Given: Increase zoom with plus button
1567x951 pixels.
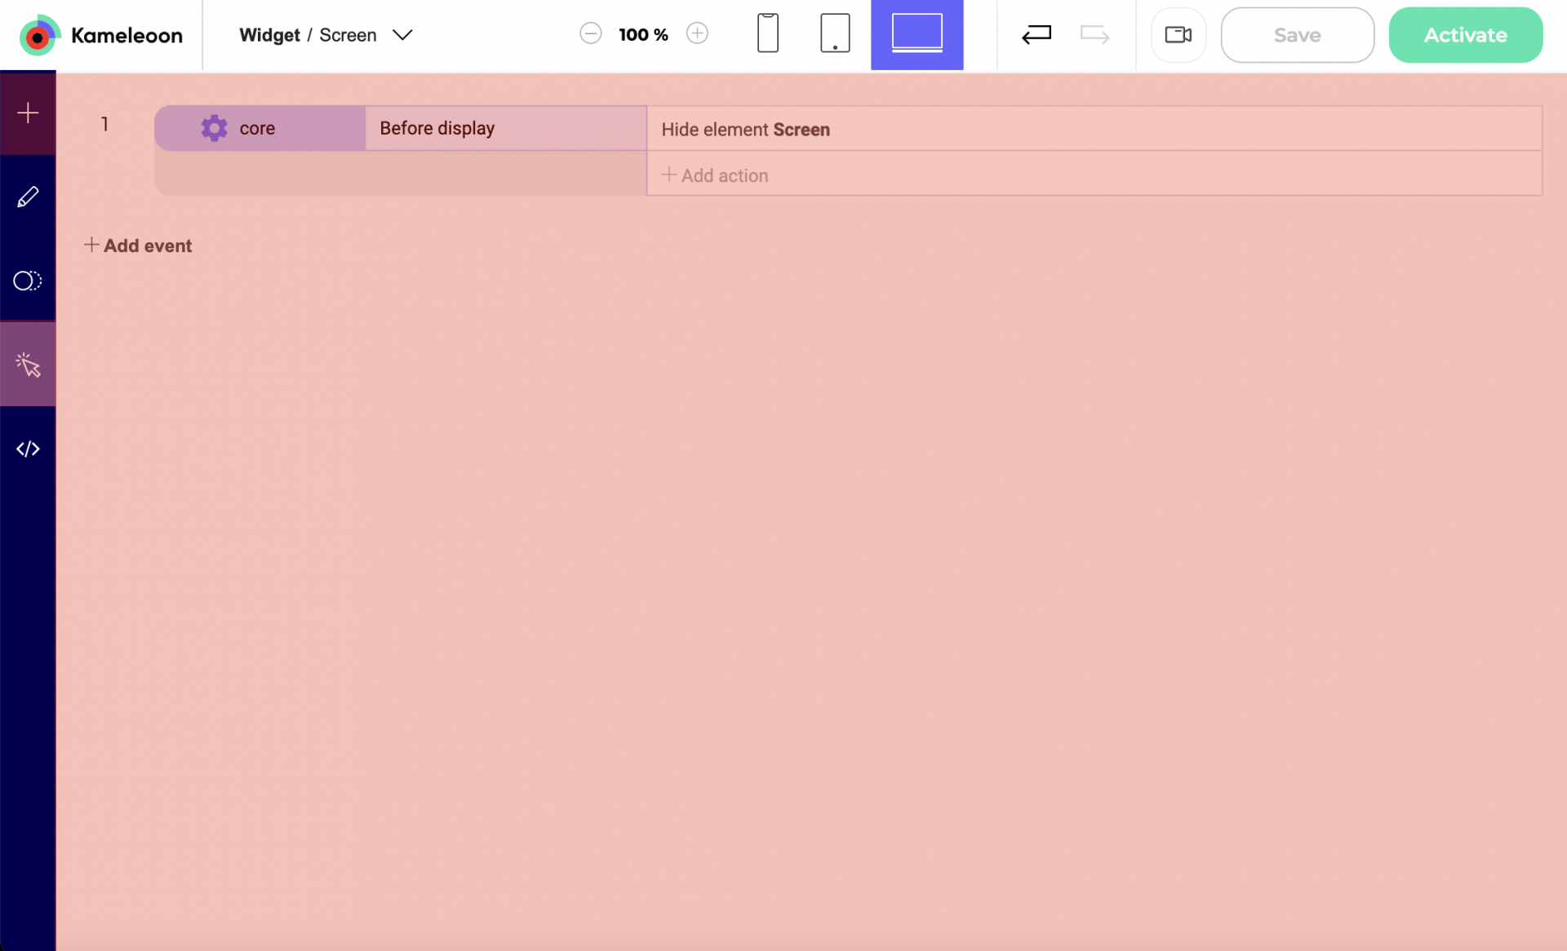Looking at the screenshot, I should point(697,33).
